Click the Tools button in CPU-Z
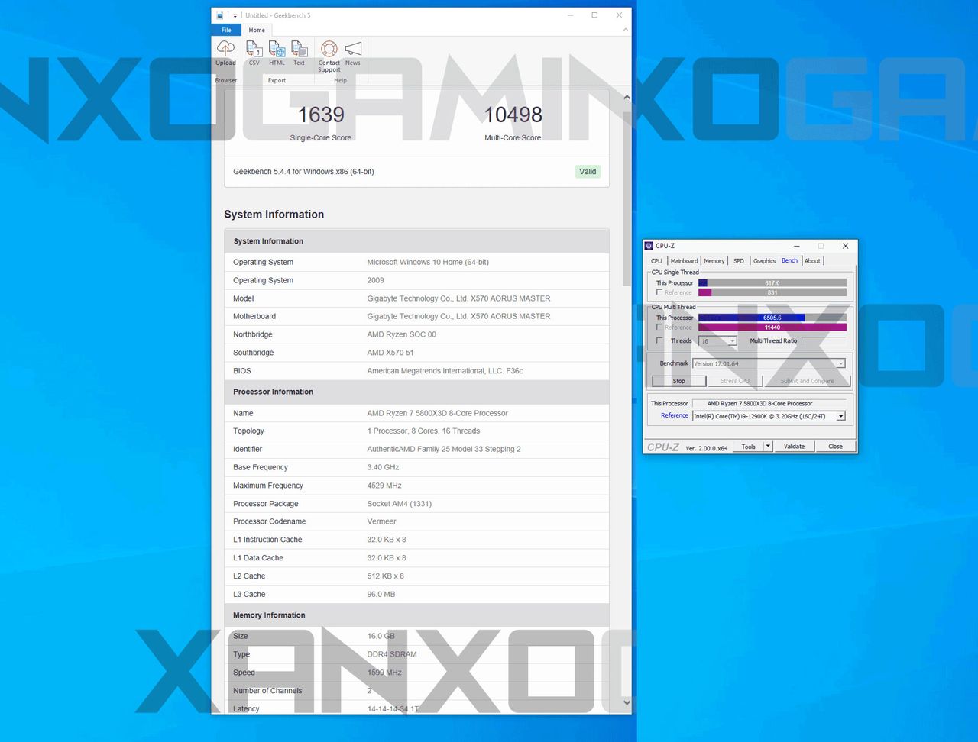 click(748, 447)
